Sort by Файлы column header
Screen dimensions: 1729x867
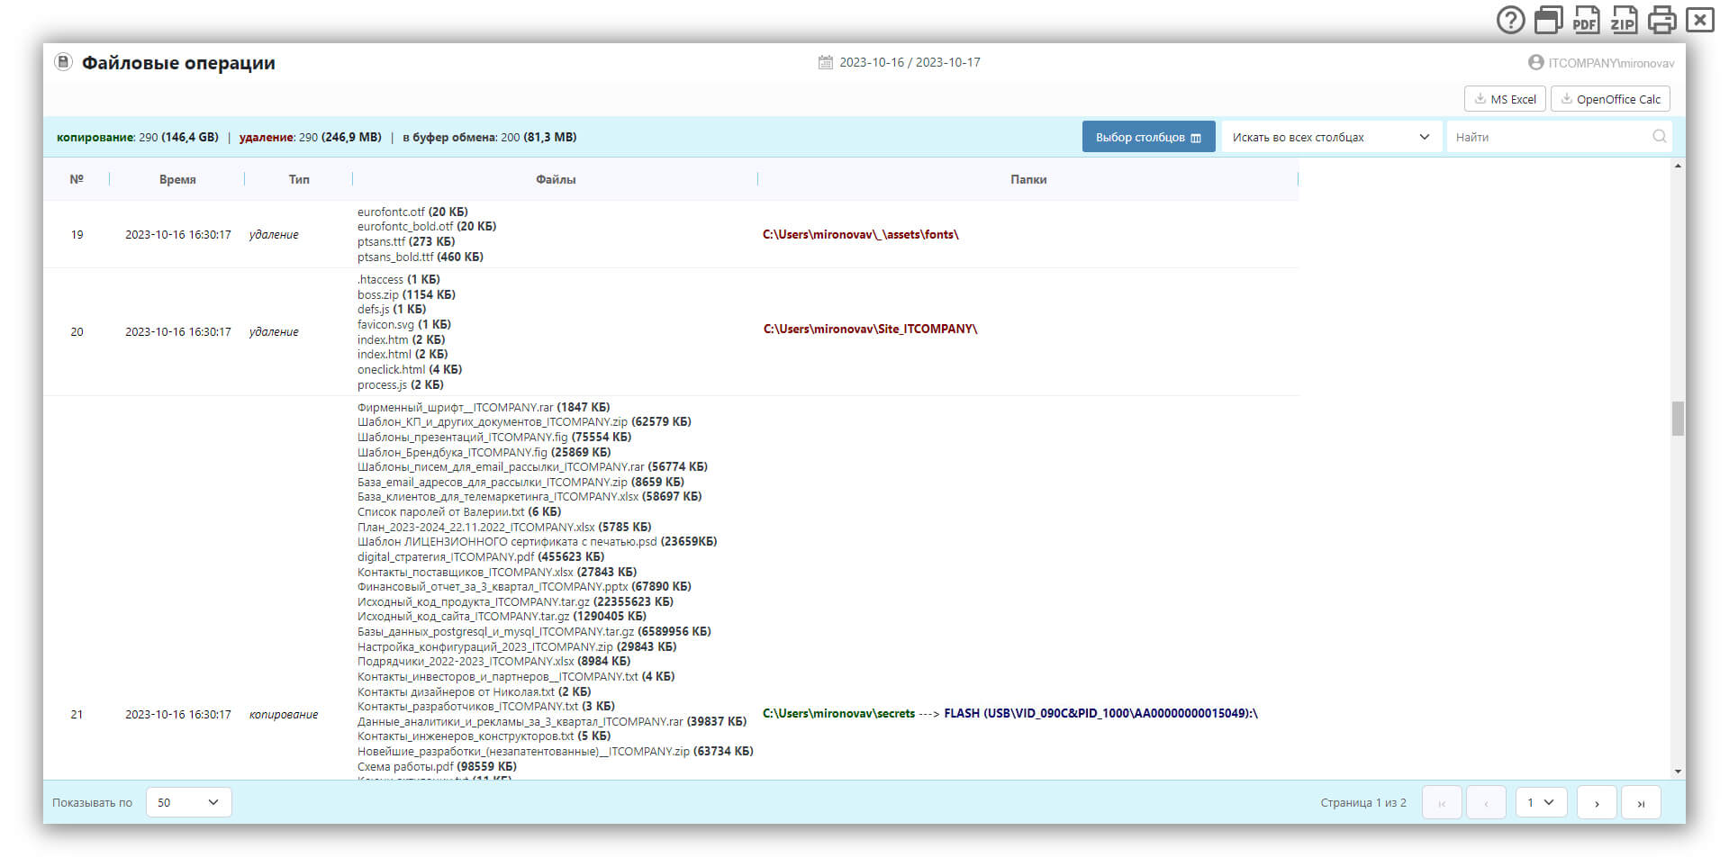click(556, 179)
